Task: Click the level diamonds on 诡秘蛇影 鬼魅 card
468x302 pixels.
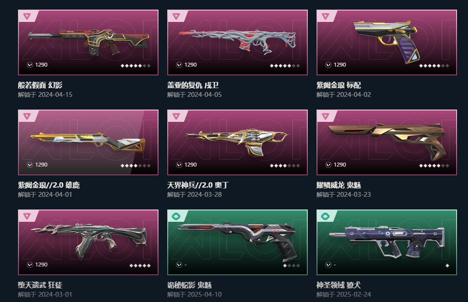Action: [292, 265]
